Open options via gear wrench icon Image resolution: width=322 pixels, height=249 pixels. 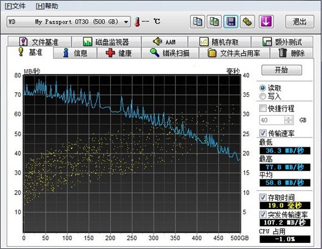point(247,22)
